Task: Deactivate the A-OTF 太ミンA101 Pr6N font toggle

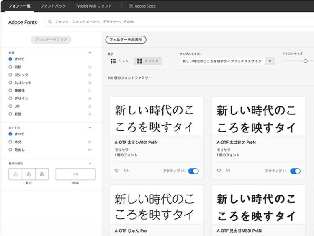Action: point(193,171)
